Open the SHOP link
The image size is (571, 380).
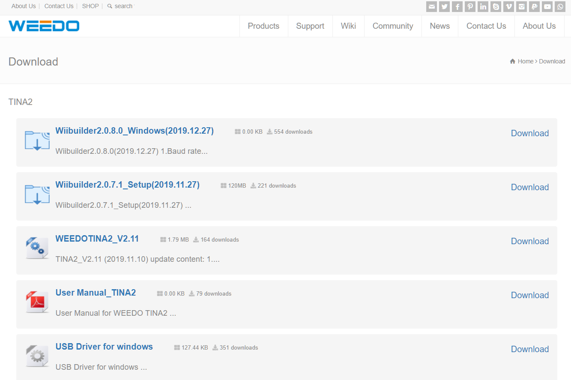point(90,6)
